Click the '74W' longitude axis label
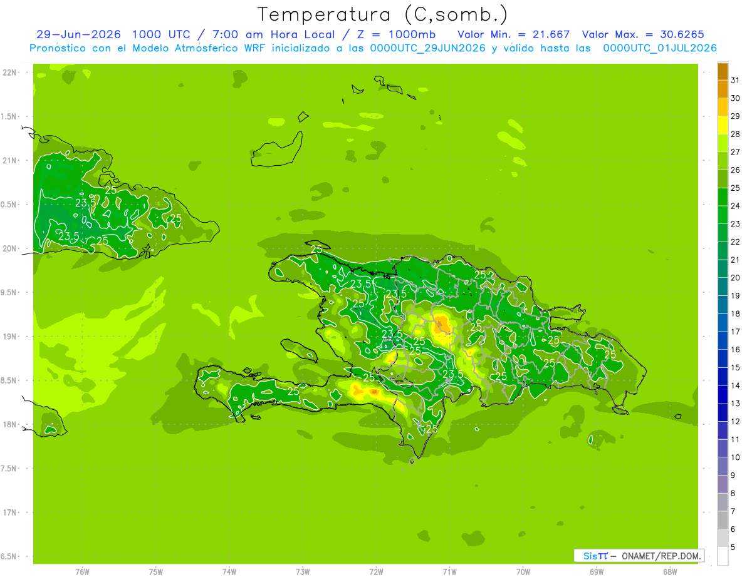The image size is (752, 580). click(229, 571)
